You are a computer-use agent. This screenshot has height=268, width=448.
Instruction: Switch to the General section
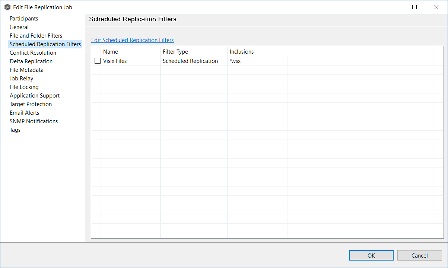pos(19,27)
